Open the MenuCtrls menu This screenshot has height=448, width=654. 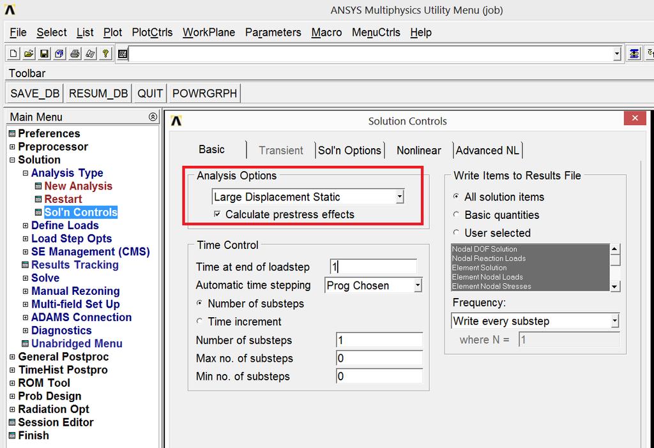coord(376,33)
